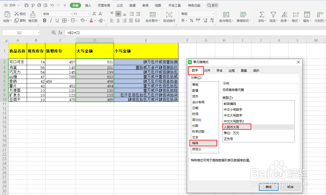Click the fill color bucket icon

(82, 21)
